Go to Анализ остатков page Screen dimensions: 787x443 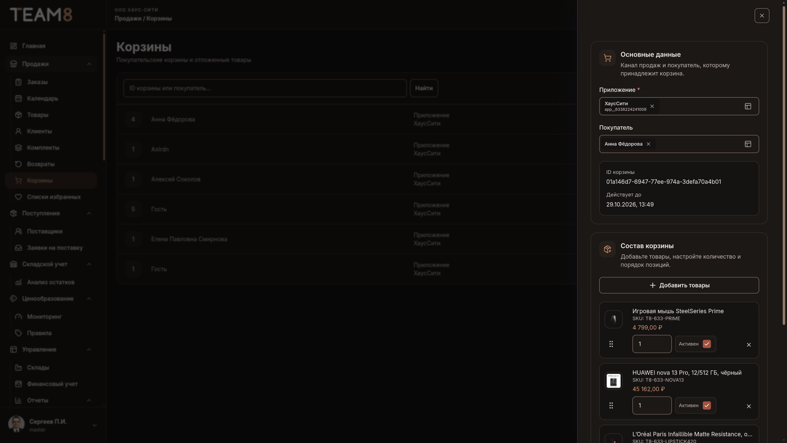pyautogui.click(x=51, y=282)
